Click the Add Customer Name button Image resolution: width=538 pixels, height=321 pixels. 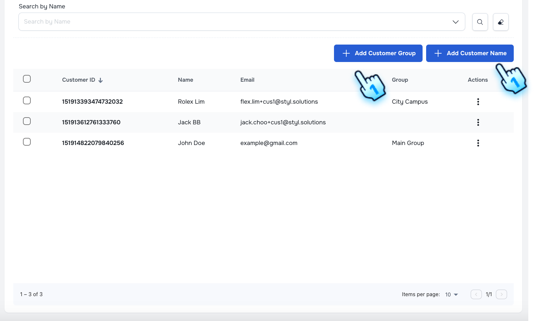click(469, 53)
